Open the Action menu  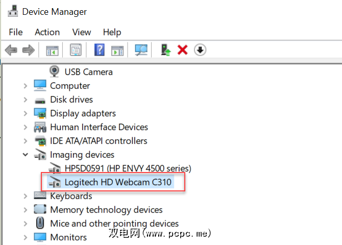click(x=47, y=32)
